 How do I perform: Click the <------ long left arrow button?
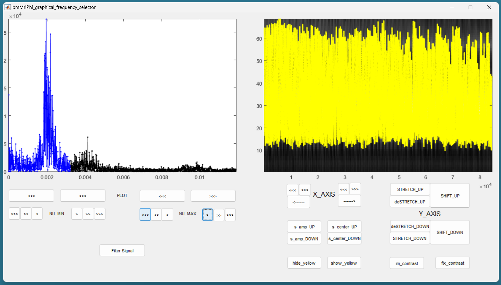(x=298, y=202)
